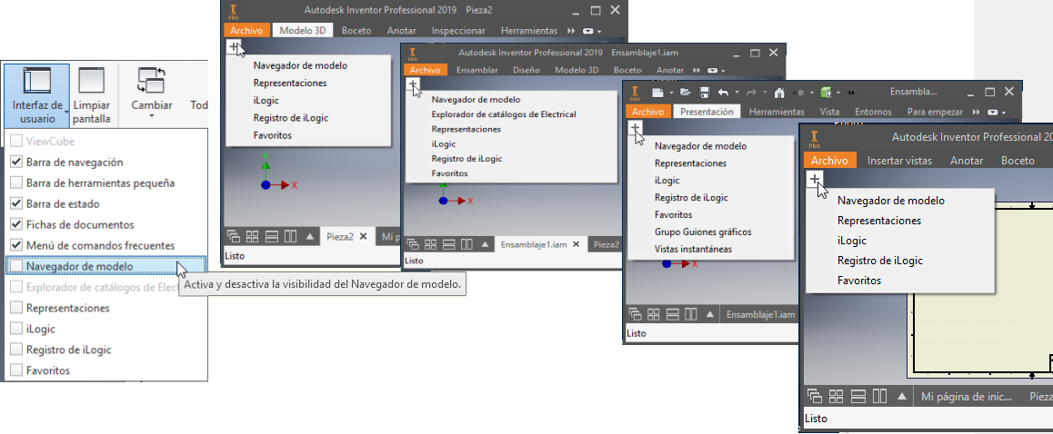Open the Presentación ribbon tab
This screenshot has width=1053, height=434.
point(707,112)
